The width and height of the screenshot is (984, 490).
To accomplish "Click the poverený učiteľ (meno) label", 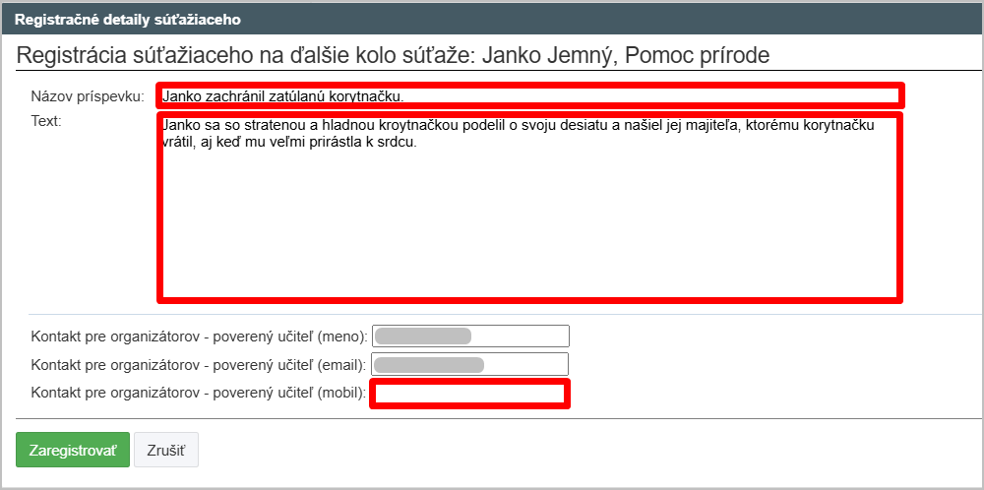I will point(199,336).
